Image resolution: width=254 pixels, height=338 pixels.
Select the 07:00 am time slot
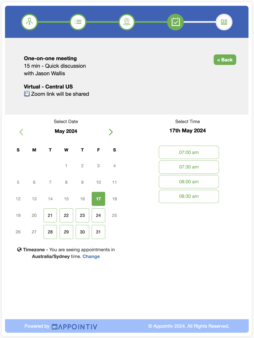[189, 152]
